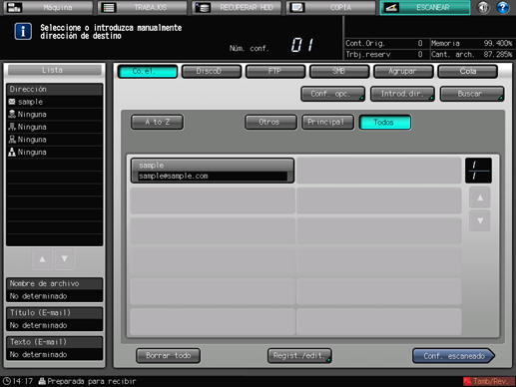Click the RECUPERAR HDD disk icon

click(x=203, y=7)
